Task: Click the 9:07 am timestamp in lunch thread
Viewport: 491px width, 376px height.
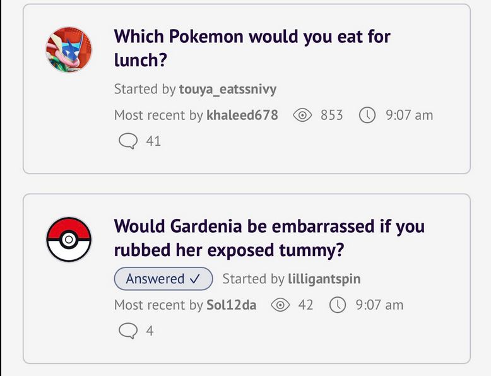Action: click(409, 115)
